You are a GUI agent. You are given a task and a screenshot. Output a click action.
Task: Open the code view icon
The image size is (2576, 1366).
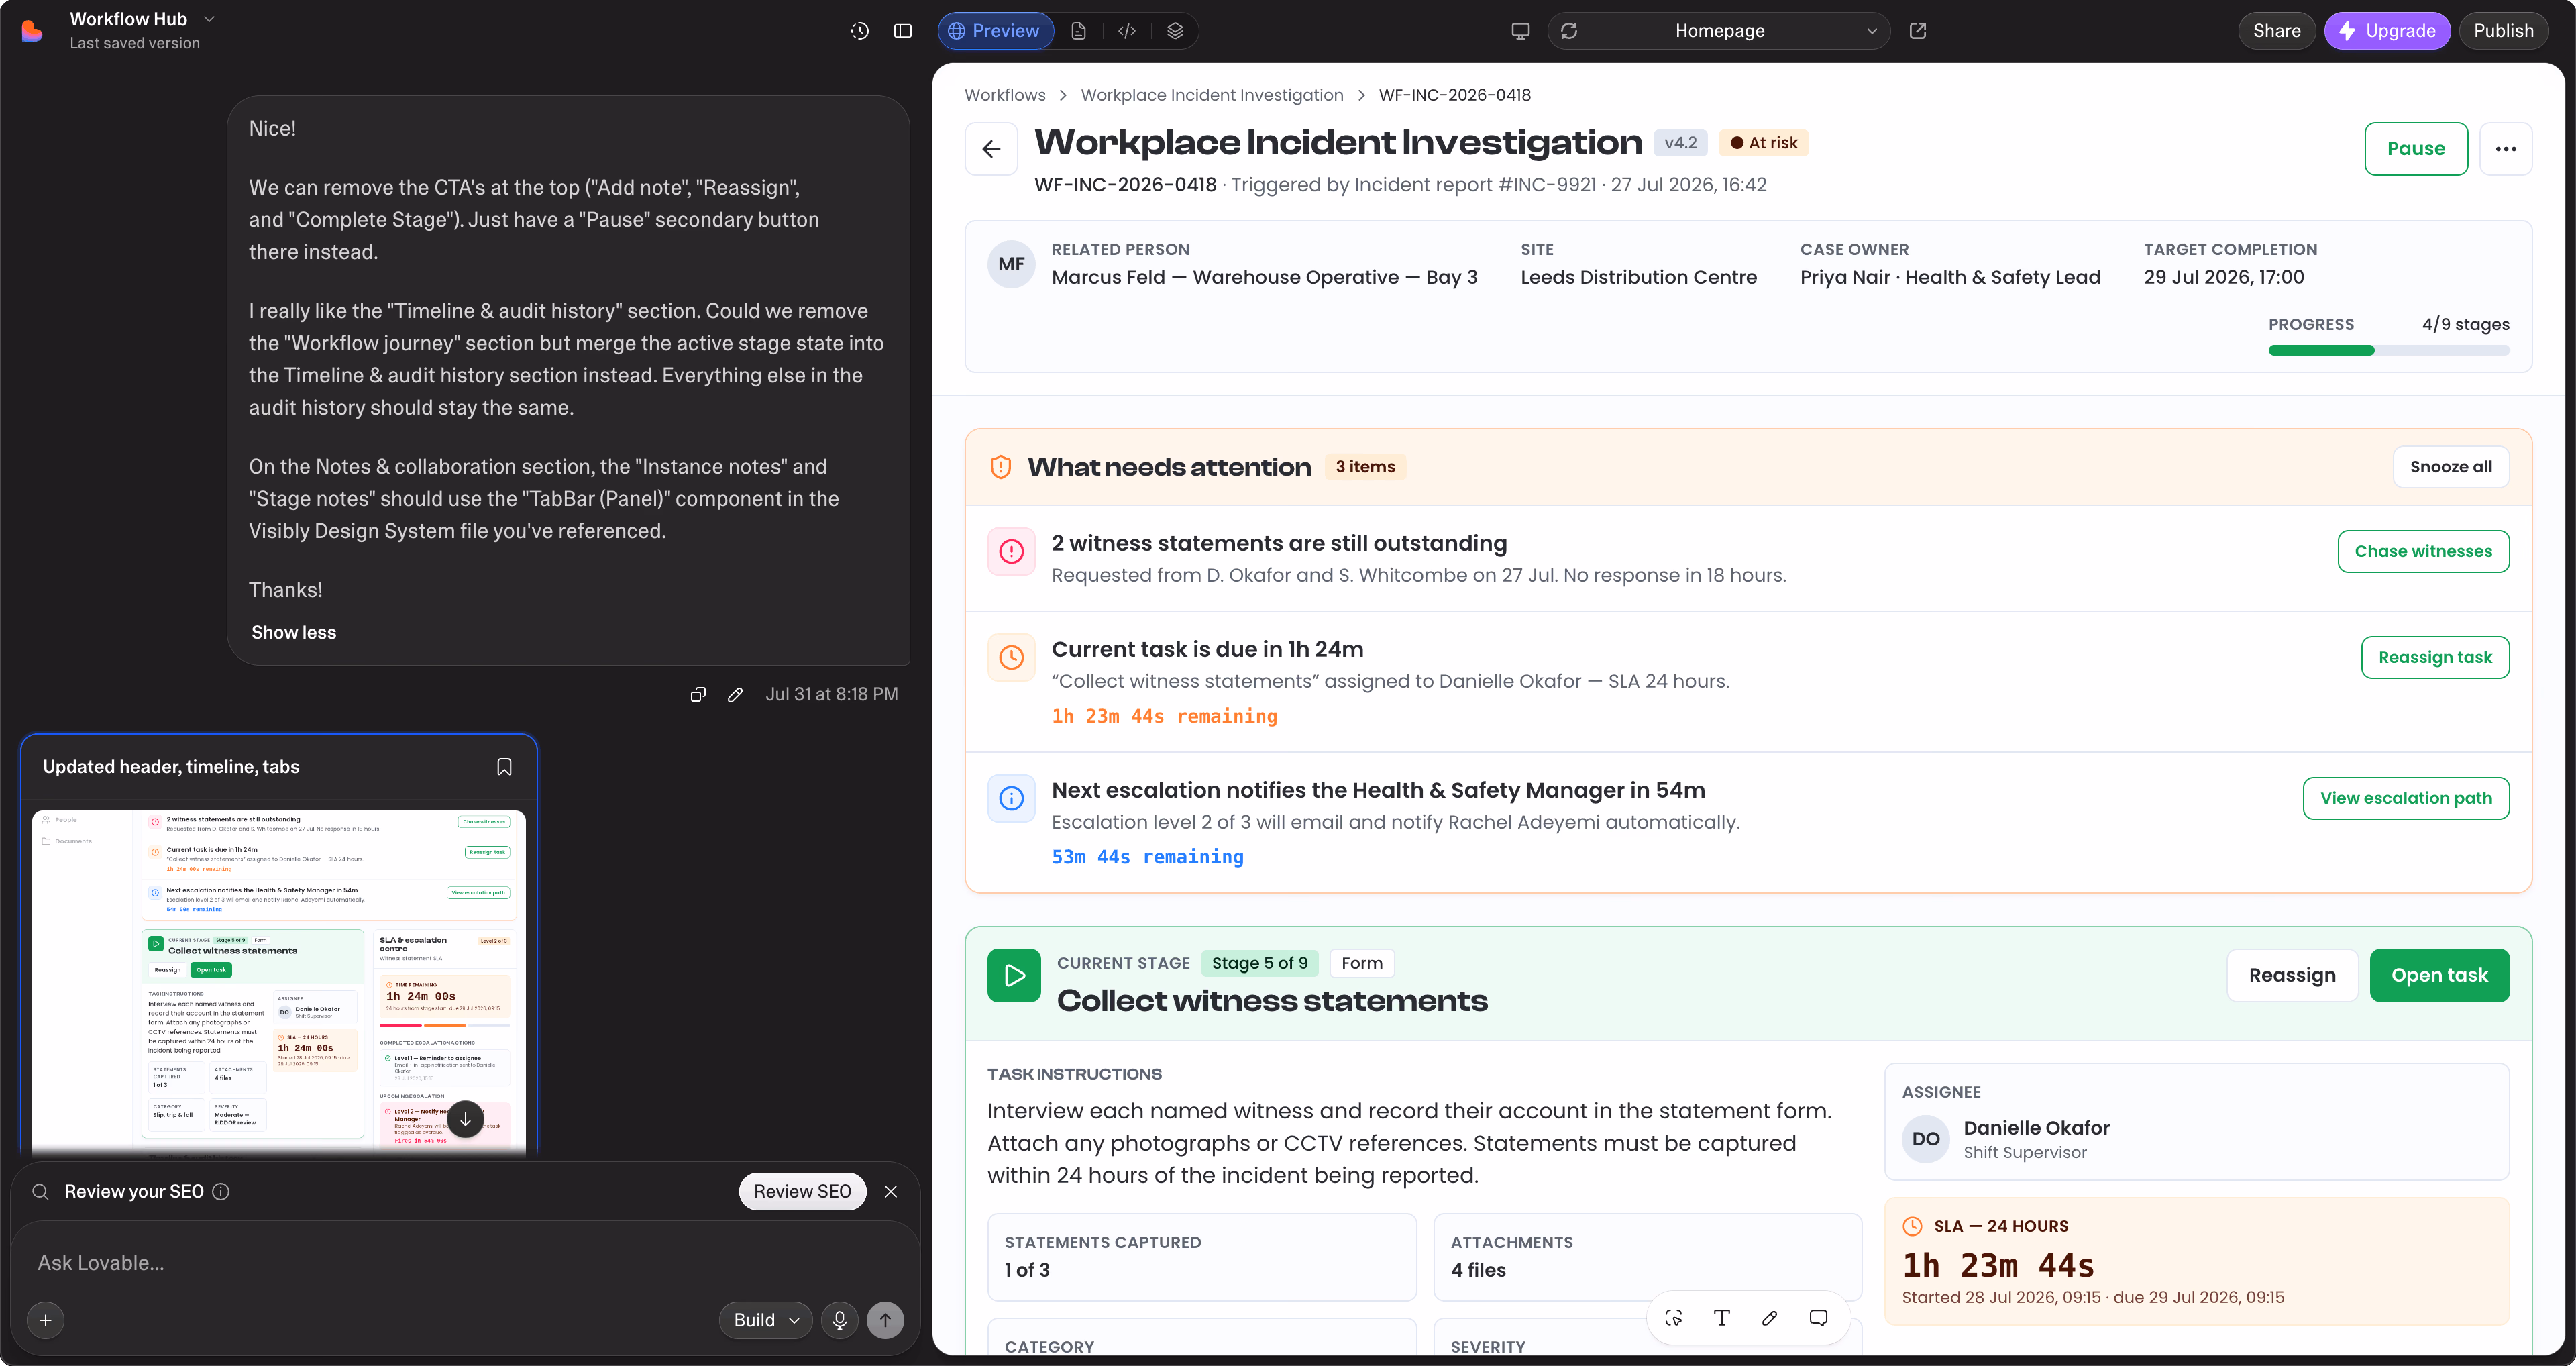pyautogui.click(x=1127, y=31)
